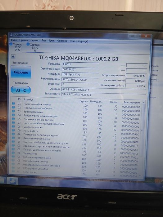Click the CrystalDiskInfo taskbar button
The width and height of the screenshot is (163, 217).
point(13,181)
